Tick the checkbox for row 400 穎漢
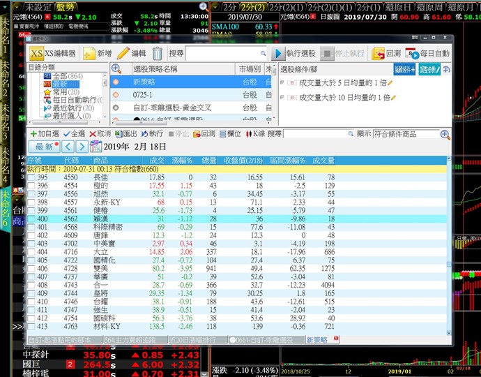 (x=31, y=219)
